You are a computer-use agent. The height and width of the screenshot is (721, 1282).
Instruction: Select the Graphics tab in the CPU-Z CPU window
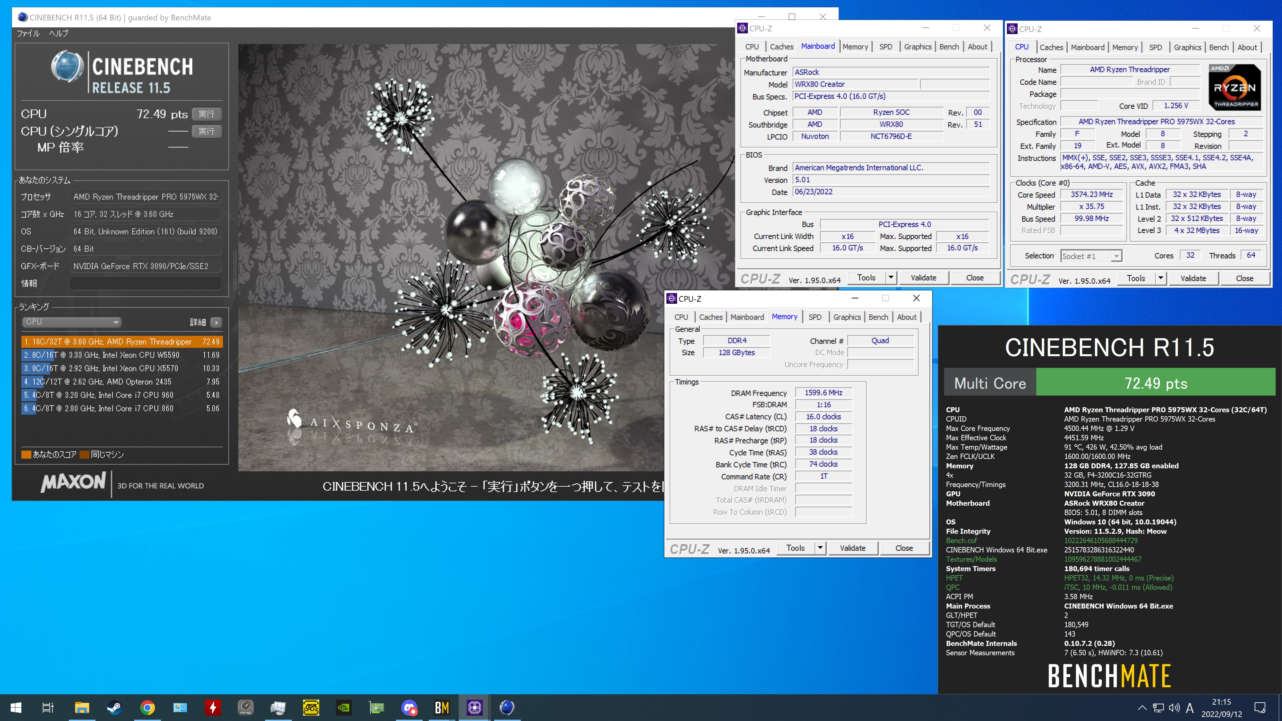(x=1188, y=47)
